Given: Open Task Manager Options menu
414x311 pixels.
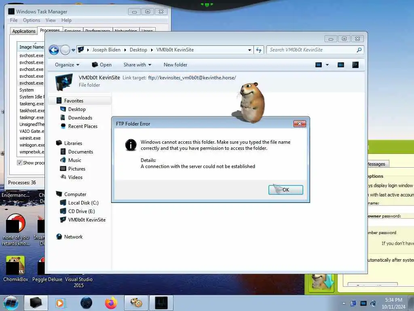Looking at the screenshot, I should pyautogui.click(x=32, y=20).
